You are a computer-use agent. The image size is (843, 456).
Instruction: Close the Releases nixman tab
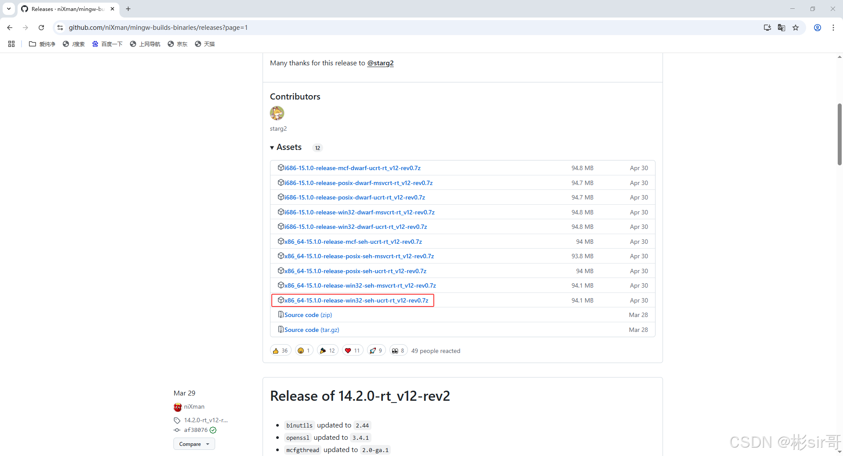(x=112, y=9)
